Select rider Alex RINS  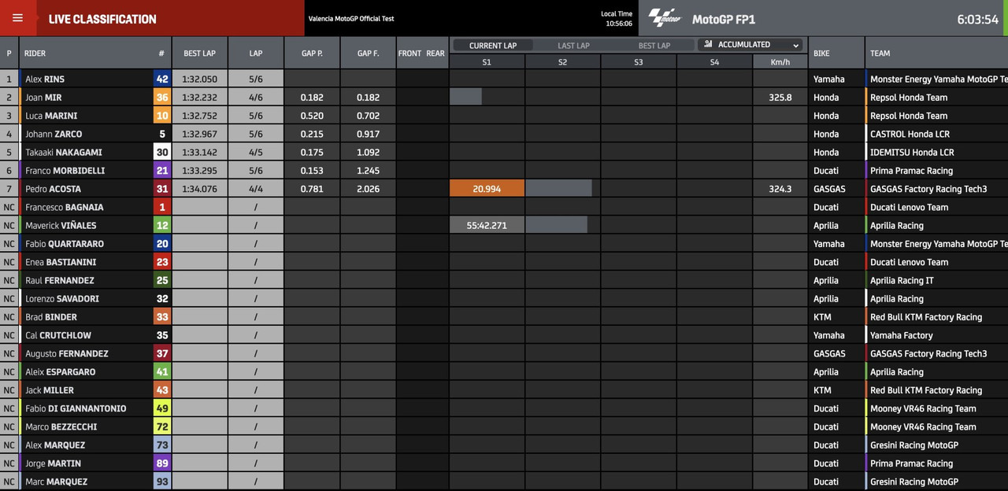(x=45, y=79)
